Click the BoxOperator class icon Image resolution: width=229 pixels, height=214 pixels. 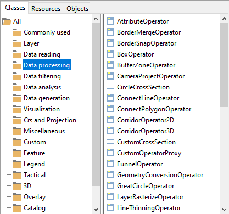[110, 54]
